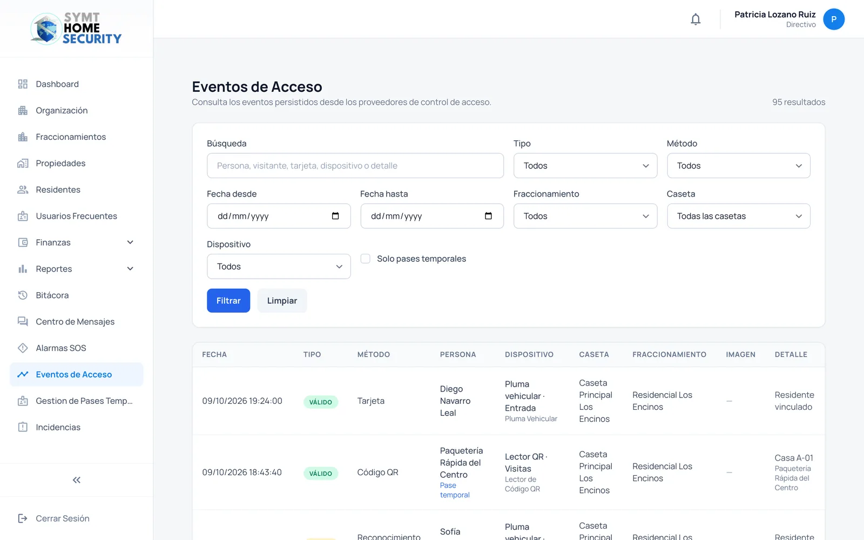Click the Bitácora history icon
The height and width of the screenshot is (540, 864).
pyautogui.click(x=23, y=295)
